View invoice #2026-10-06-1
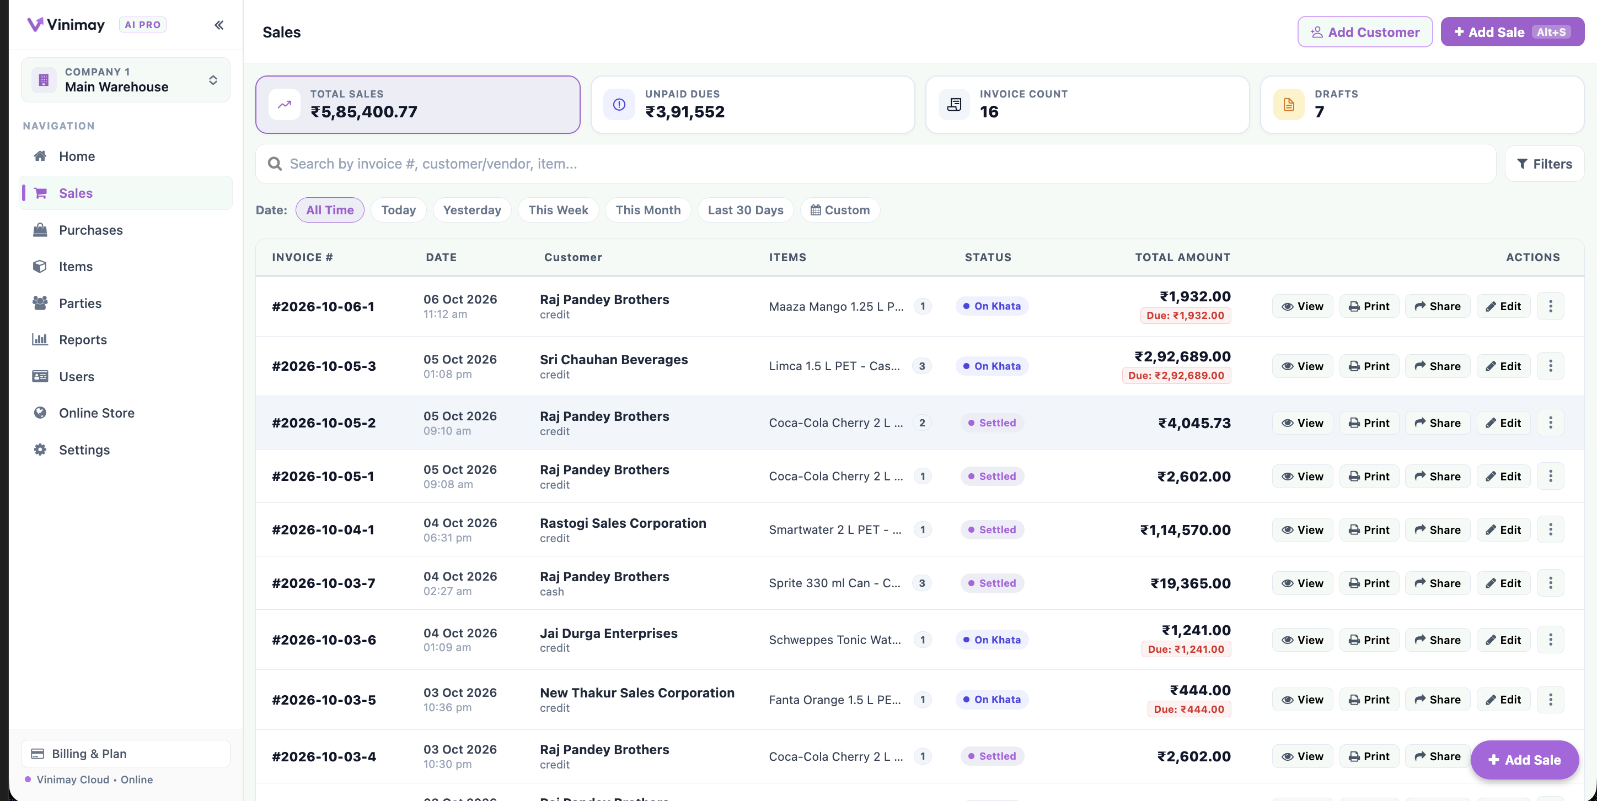 coord(1303,306)
